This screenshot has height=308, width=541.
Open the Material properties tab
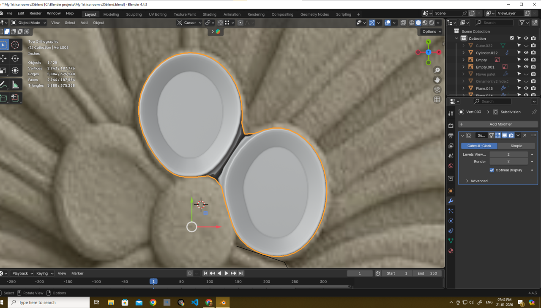(x=451, y=251)
